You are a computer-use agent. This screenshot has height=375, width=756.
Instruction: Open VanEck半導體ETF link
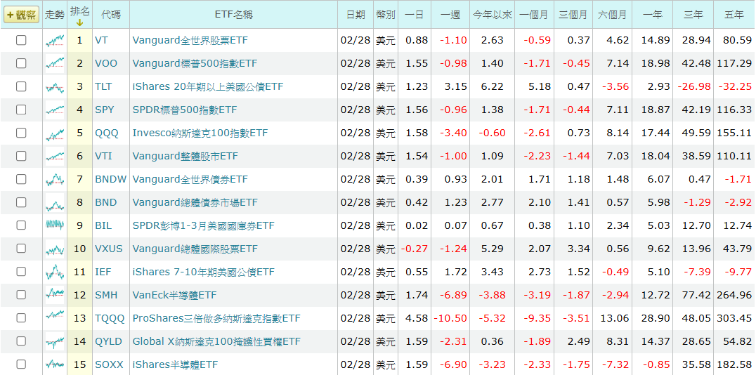pos(174,295)
